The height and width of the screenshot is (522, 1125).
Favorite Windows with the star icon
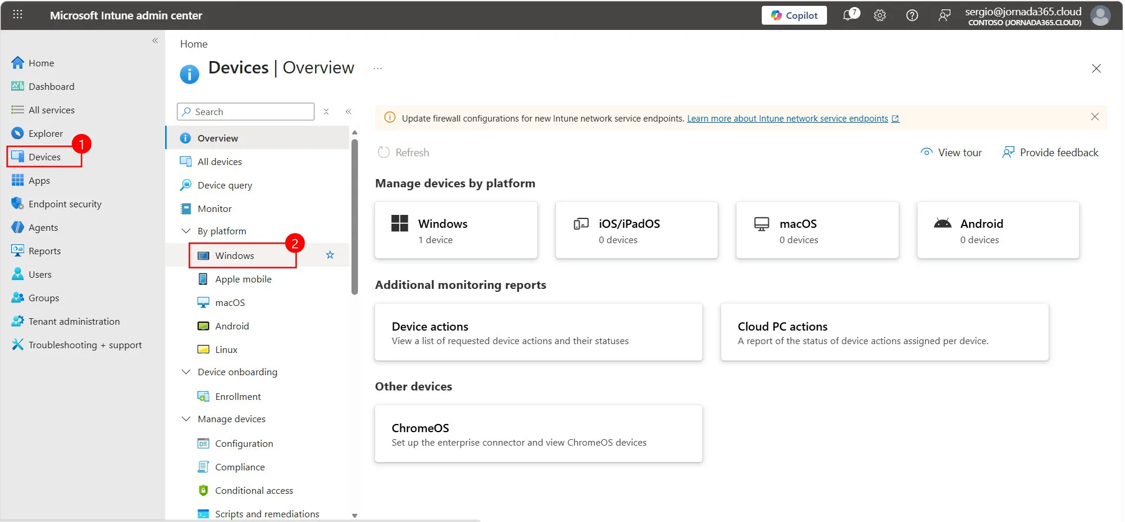pos(330,255)
